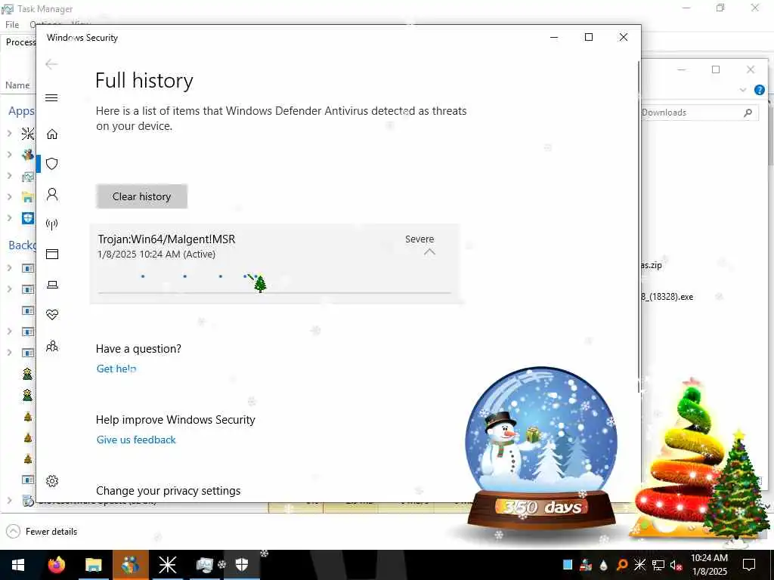Select the Trojan:Win64/Malgent!MSR threat name
The width and height of the screenshot is (774, 580).
click(x=166, y=239)
